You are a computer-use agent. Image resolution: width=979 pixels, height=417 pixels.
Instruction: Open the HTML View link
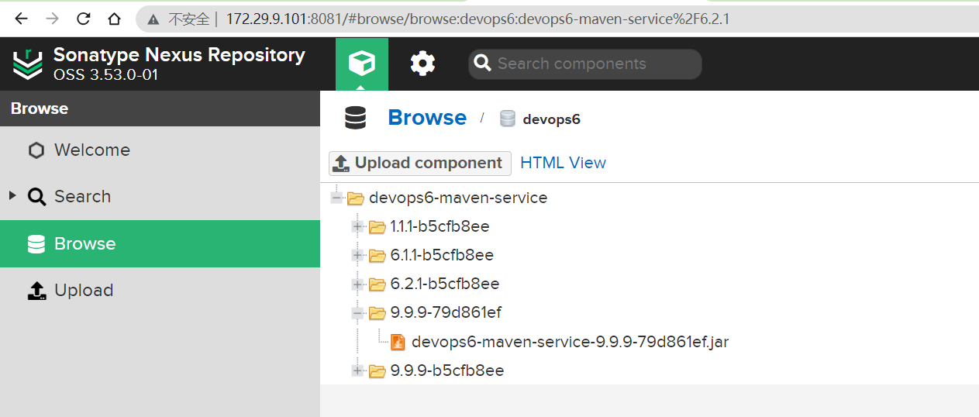[x=563, y=163]
